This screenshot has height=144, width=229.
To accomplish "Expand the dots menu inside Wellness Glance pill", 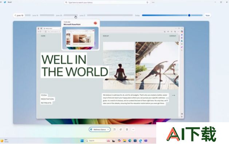I will 108,129.
